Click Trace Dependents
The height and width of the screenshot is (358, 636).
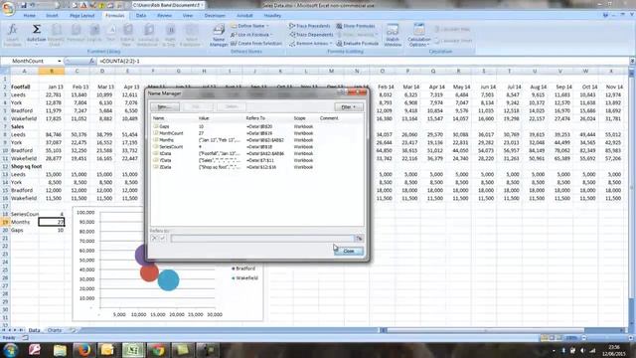311,35
